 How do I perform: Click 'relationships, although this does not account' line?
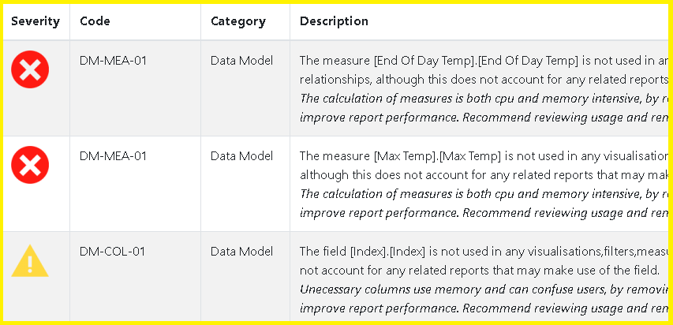click(x=484, y=80)
